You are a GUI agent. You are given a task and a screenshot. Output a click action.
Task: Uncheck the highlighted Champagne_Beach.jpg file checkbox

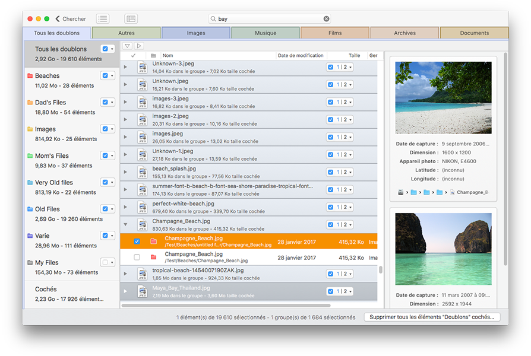point(137,241)
